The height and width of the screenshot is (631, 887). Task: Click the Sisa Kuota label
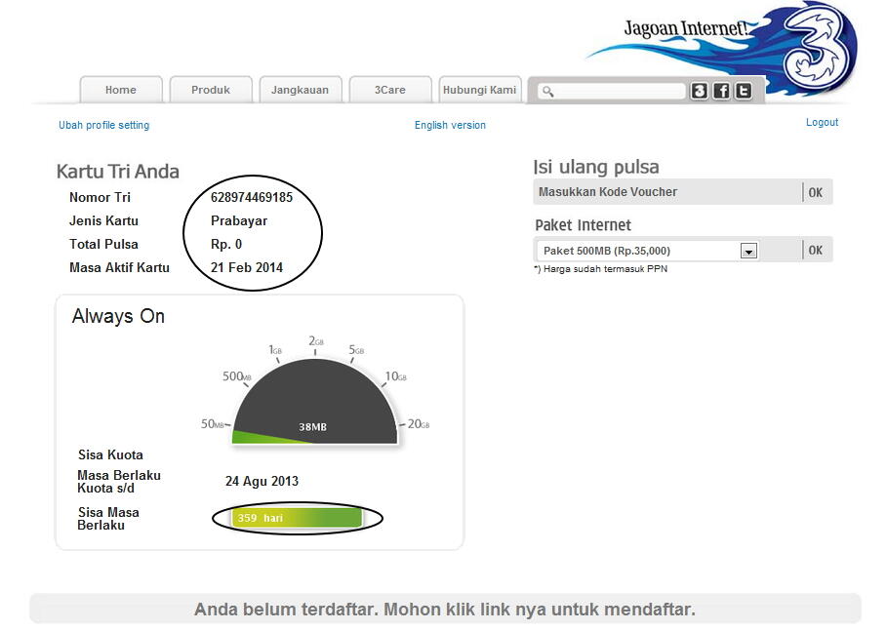(x=110, y=454)
